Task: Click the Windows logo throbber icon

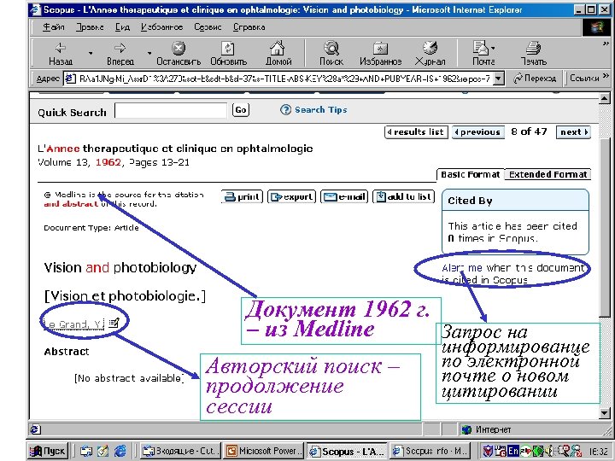Action: pyautogui.click(x=595, y=27)
